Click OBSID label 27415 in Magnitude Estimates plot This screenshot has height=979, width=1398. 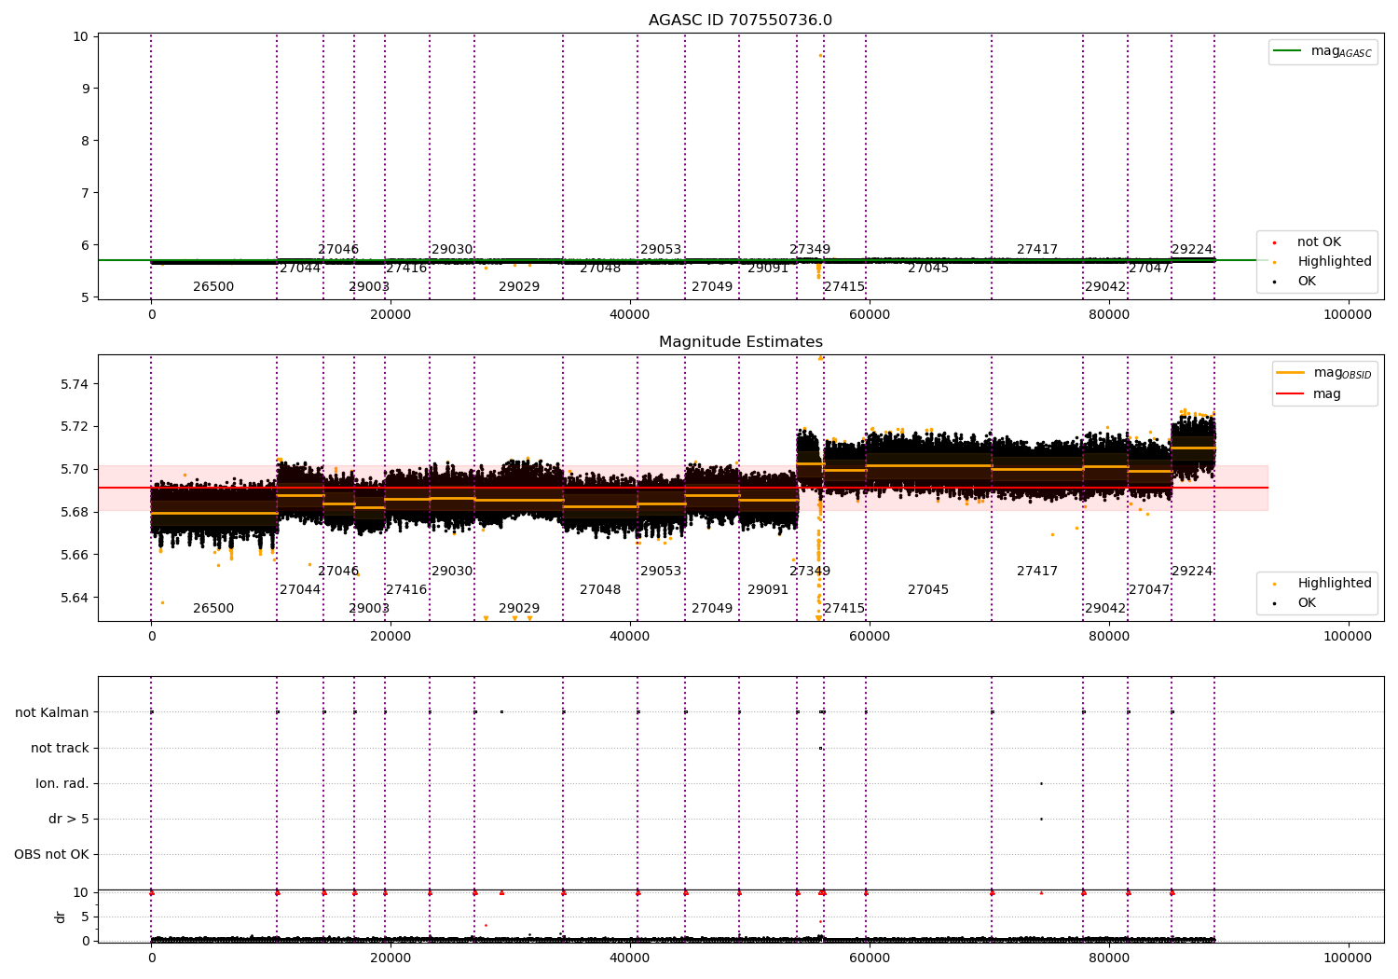(844, 608)
